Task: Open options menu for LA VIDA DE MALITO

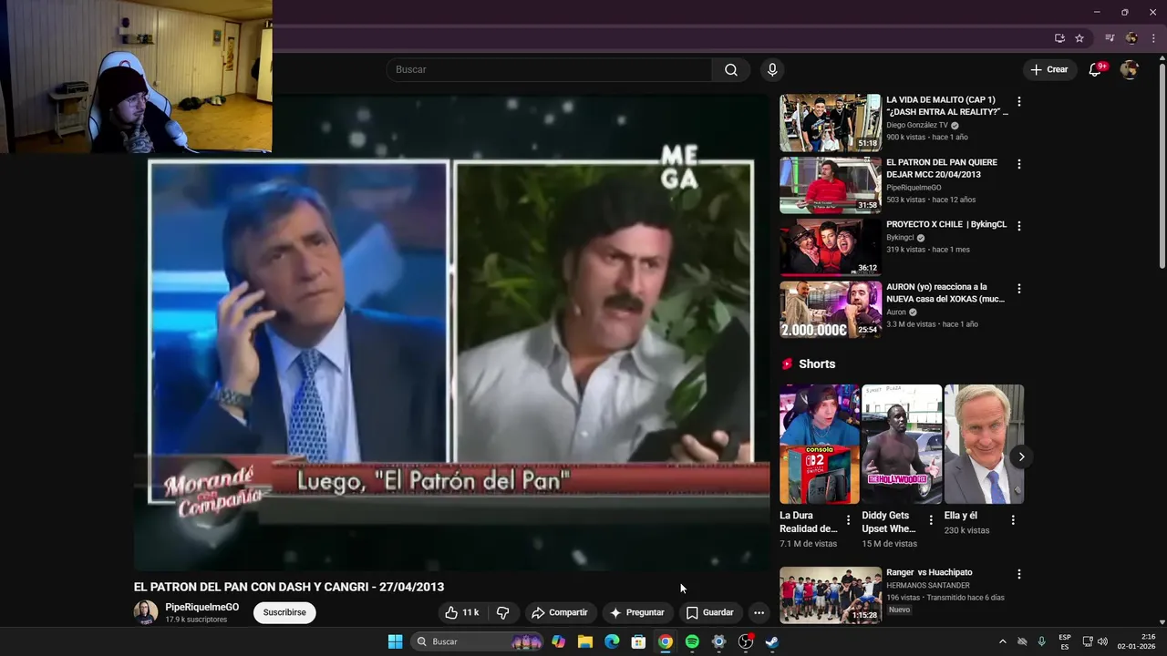Action: click(x=1019, y=102)
